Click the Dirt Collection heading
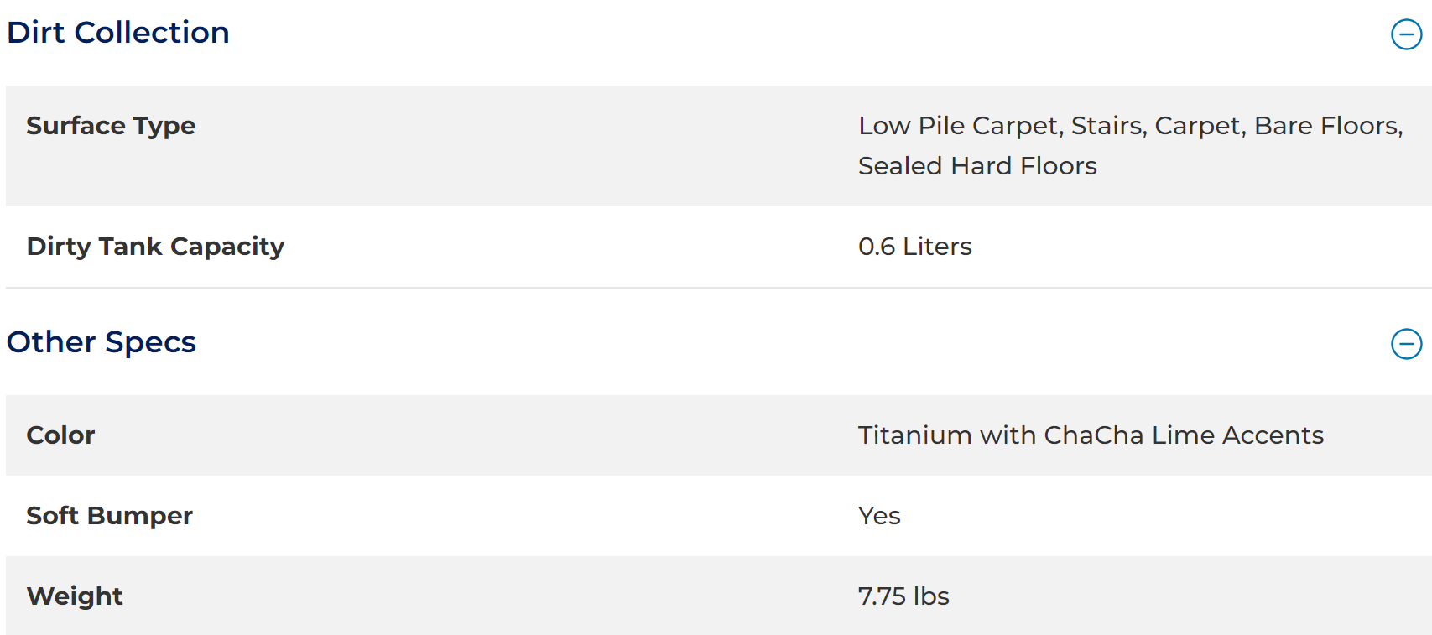The image size is (1432, 635). 118,33
